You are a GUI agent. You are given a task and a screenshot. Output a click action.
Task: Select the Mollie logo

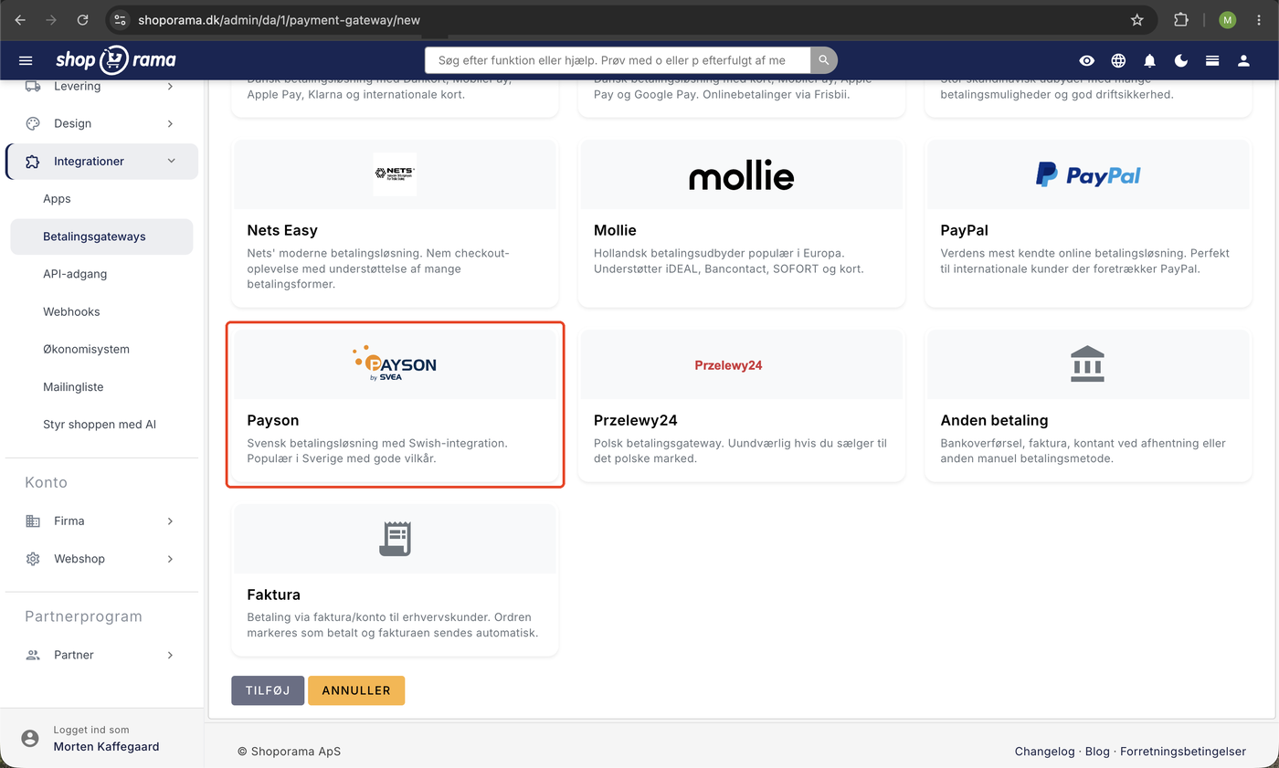pyautogui.click(x=741, y=175)
